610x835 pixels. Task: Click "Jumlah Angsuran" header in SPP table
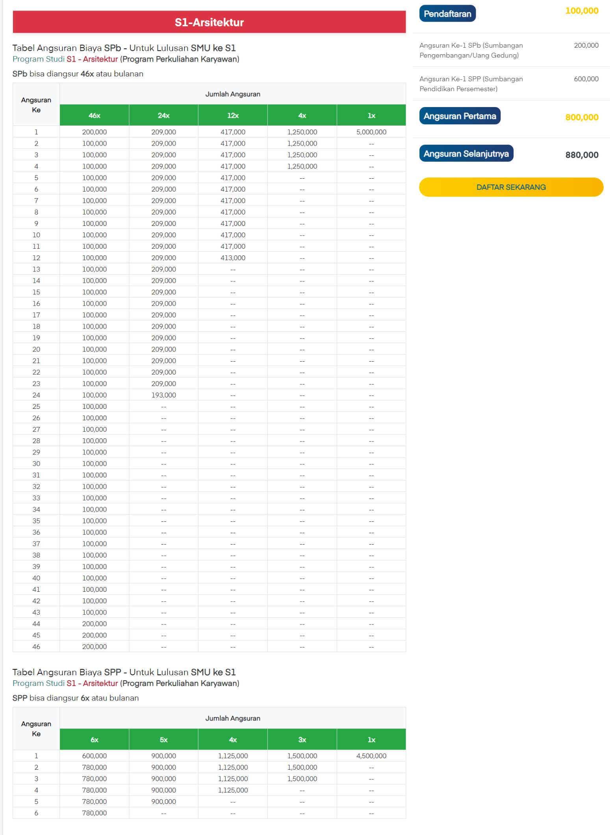[233, 718]
